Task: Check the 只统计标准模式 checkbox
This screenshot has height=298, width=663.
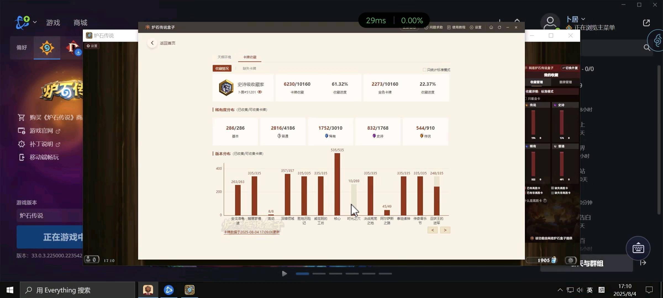Action: click(425, 70)
